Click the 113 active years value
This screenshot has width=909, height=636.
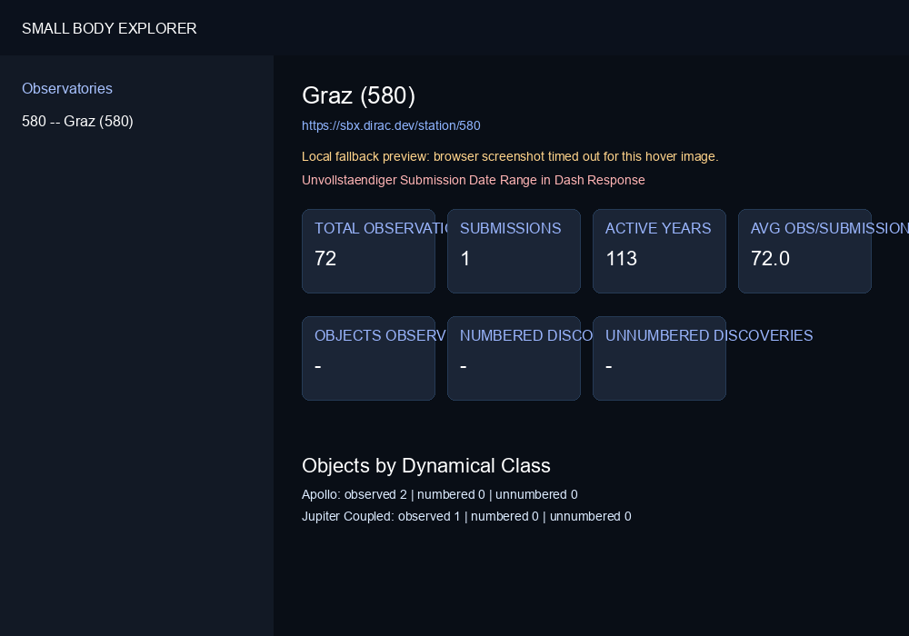click(622, 258)
